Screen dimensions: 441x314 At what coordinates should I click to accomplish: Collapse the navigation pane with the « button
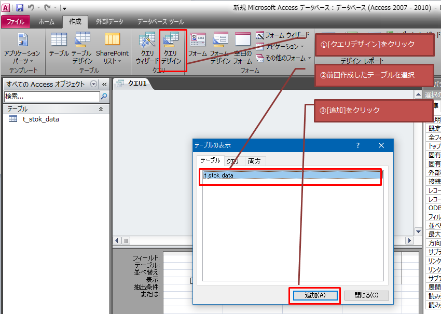[104, 84]
